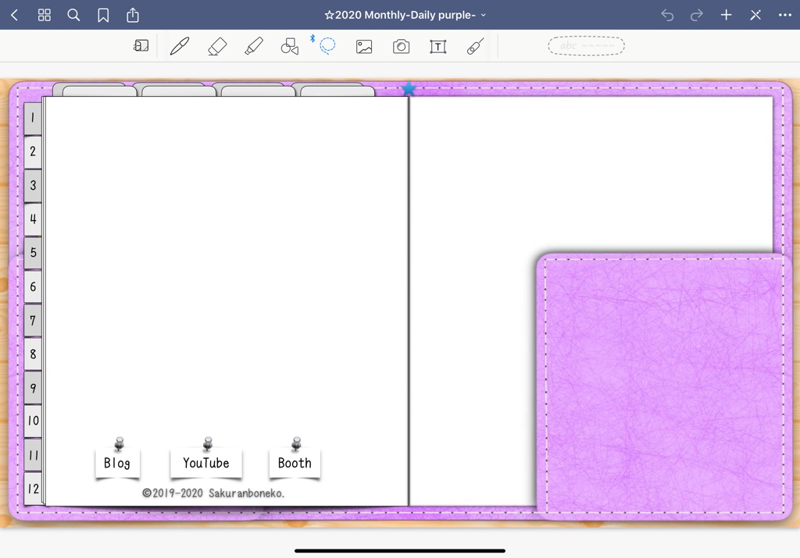Open month 8 side tab
The image size is (800, 558).
(x=33, y=354)
